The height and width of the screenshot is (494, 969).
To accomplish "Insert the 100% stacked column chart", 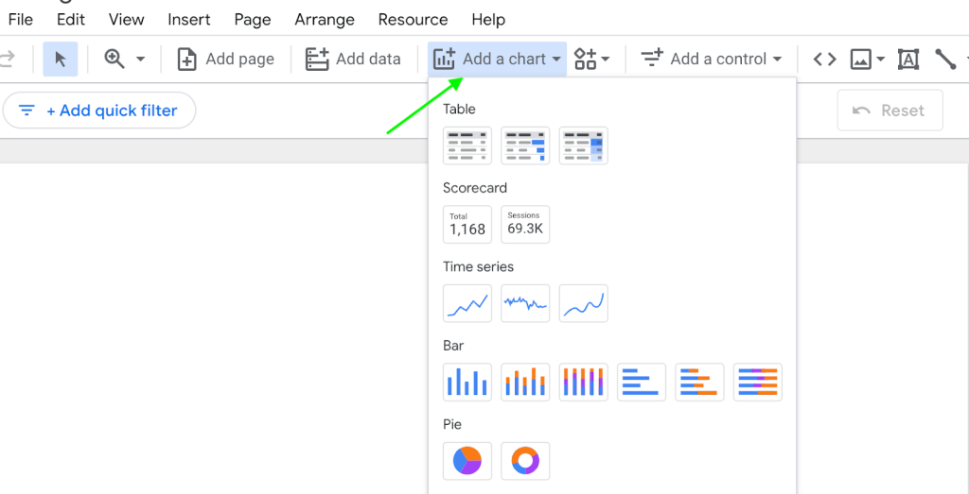I will (583, 383).
